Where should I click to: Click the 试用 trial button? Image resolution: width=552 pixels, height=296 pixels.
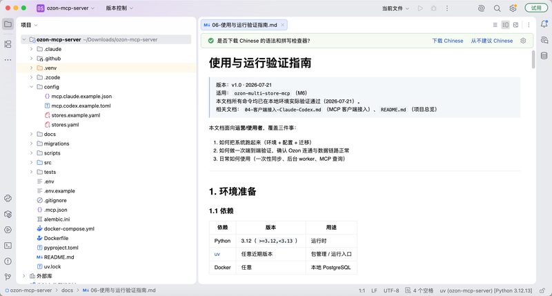[x=536, y=8]
